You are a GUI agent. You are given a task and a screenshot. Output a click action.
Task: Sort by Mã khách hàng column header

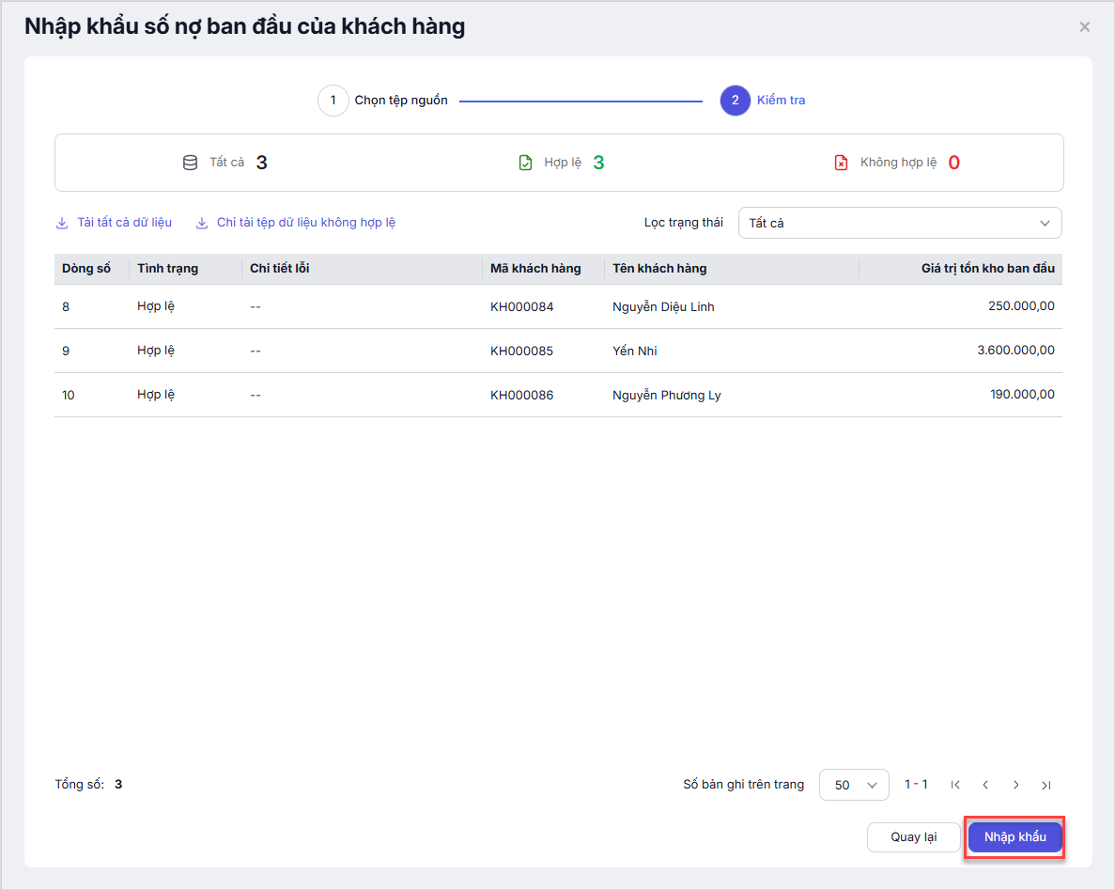(535, 269)
